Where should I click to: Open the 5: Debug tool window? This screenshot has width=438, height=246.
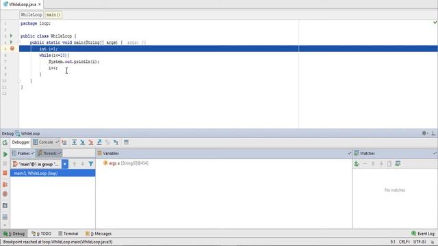click(x=14, y=234)
